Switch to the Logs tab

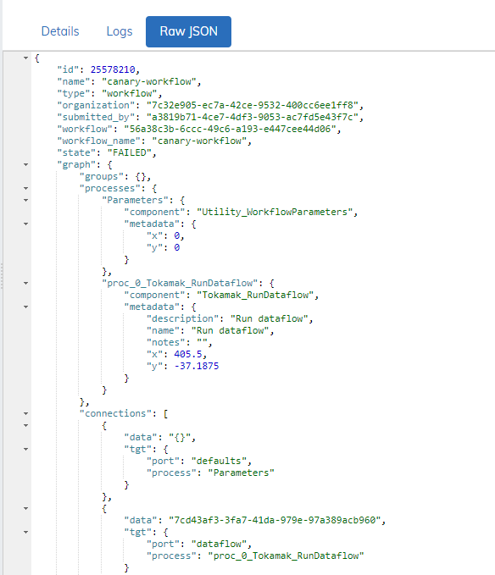click(120, 31)
